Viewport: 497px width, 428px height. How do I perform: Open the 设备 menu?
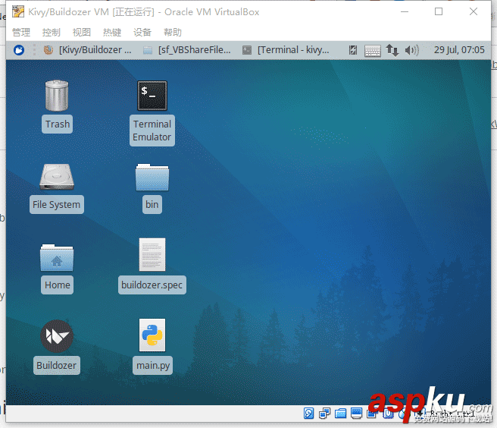pyautogui.click(x=142, y=32)
